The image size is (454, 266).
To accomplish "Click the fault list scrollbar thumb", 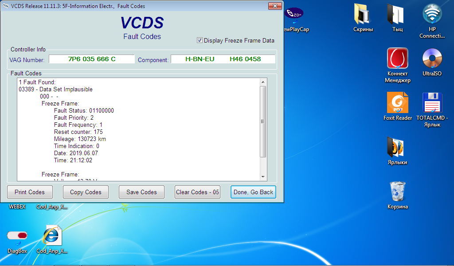I will point(263,121).
